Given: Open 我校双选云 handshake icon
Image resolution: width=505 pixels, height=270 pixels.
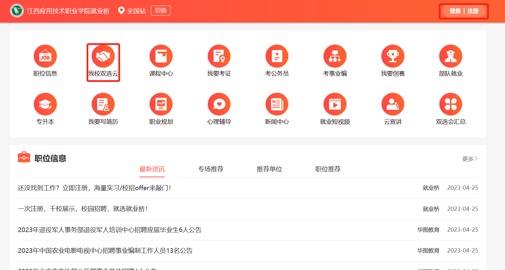Looking at the screenshot, I should point(103,56).
